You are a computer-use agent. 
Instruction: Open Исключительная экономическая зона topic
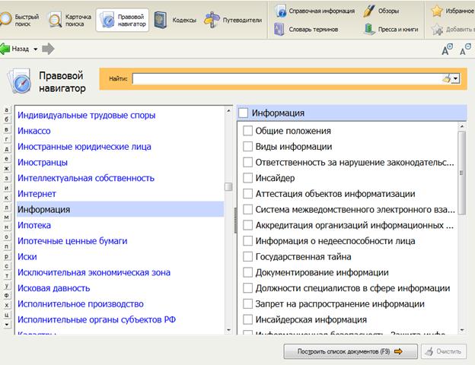click(x=94, y=273)
